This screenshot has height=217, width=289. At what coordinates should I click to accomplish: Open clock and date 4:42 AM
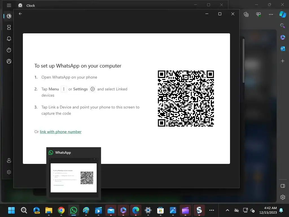(x=268, y=210)
